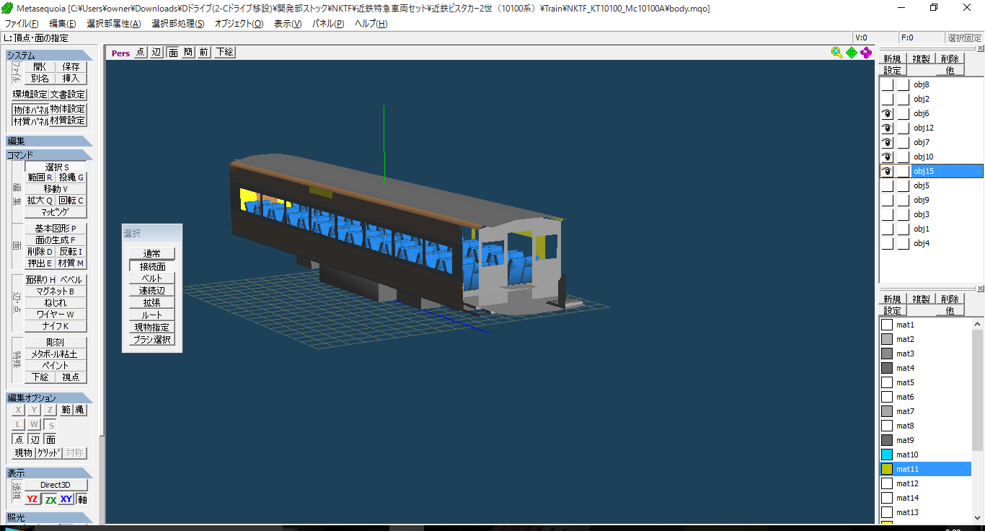Click the yellow magnifier zoom view icon
This screenshot has height=531, width=985.
pyautogui.click(x=836, y=52)
